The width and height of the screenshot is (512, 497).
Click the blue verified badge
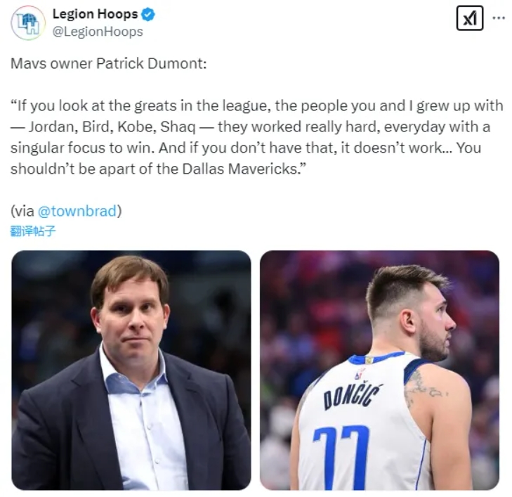[x=148, y=14]
